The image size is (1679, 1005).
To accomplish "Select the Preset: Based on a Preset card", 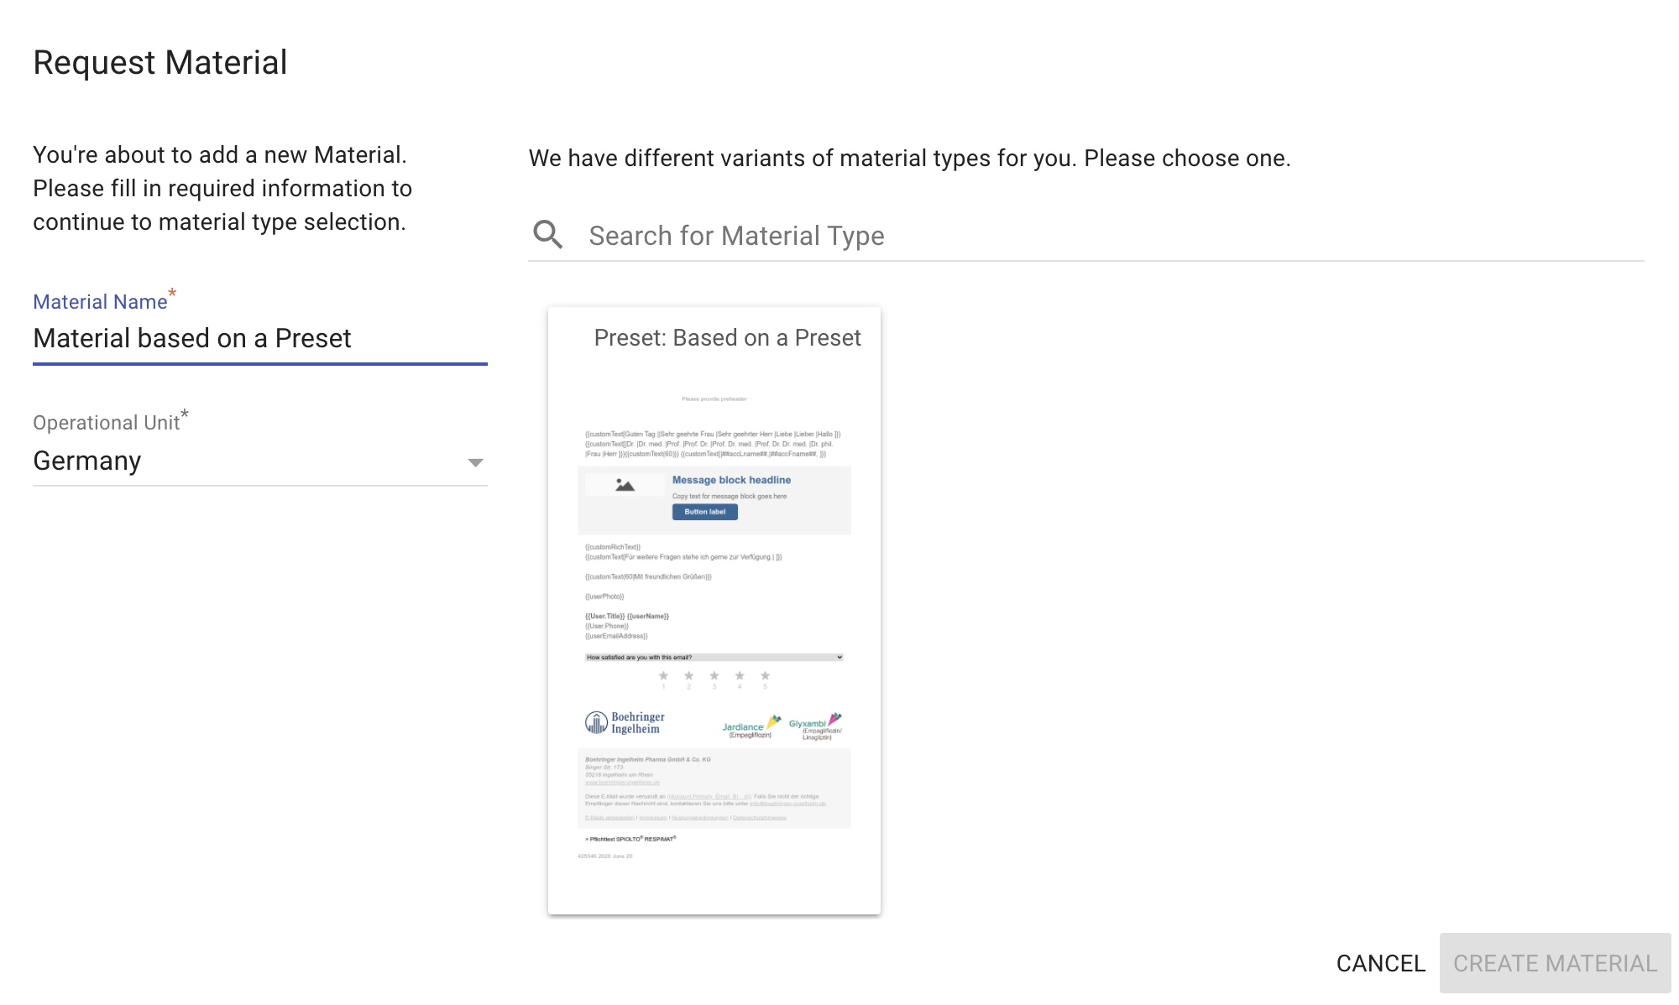I will click(x=714, y=610).
